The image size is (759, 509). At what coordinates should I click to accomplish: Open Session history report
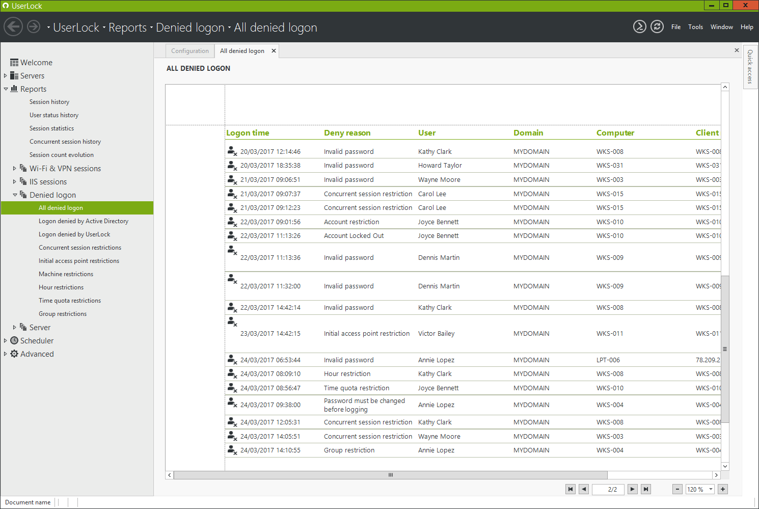(49, 102)
